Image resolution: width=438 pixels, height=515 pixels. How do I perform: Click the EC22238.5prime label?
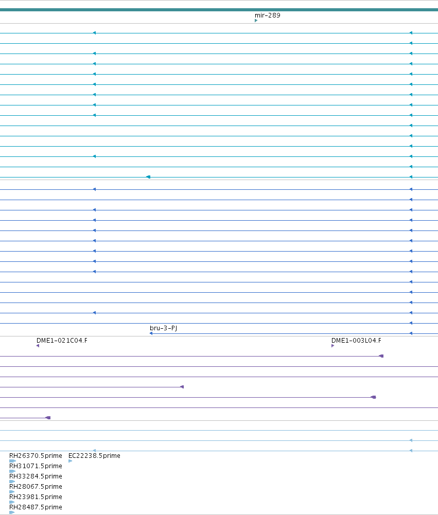[x=94, y=455]
